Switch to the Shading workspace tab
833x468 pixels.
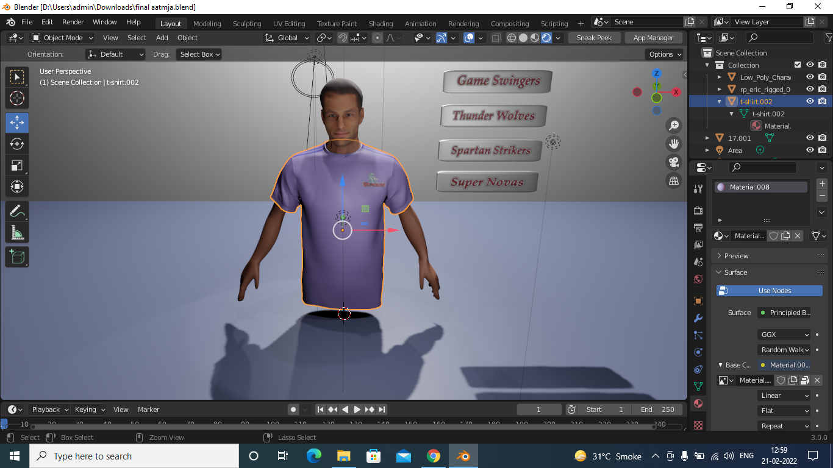pos(381,24)
